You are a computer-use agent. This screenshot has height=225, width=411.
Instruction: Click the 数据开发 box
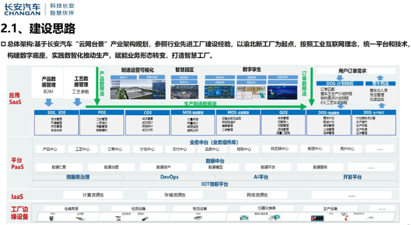(x=268, y=167)
